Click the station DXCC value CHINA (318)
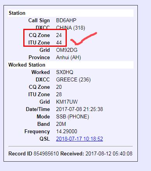Image resolution: width=151 pixels, height=171 pixels. tap(71, 28)
